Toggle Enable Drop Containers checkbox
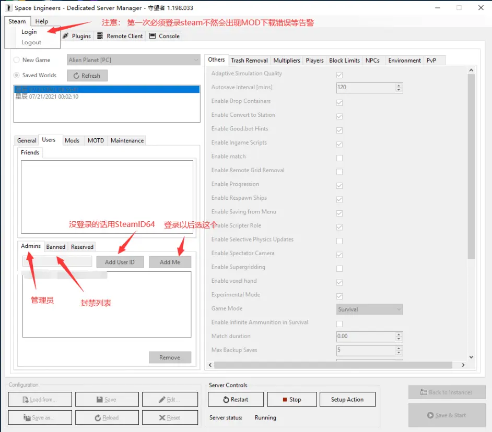Screen dimensions: 492x432 [x=339, y=102]
